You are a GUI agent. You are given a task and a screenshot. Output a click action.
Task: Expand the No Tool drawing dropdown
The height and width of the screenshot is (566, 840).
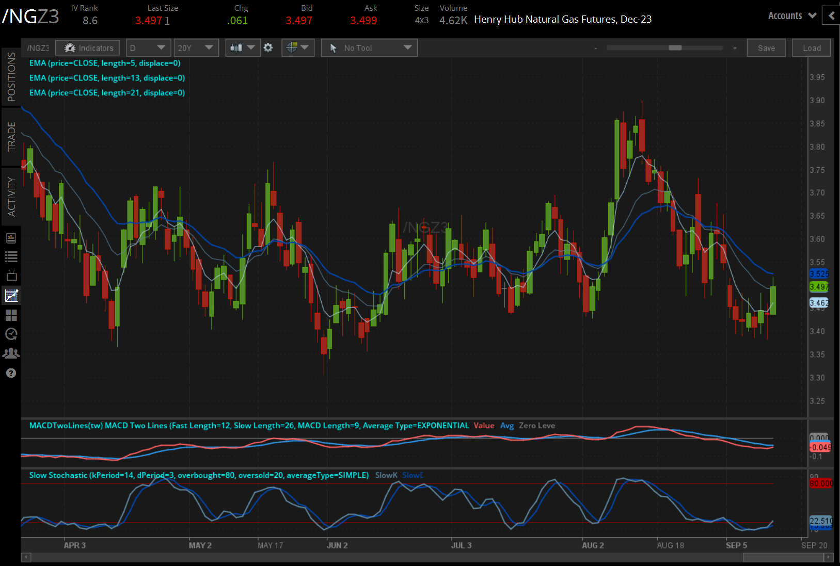(369, 48)
